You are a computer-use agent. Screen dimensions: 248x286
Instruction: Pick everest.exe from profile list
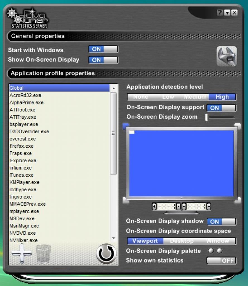coord(59,139)
